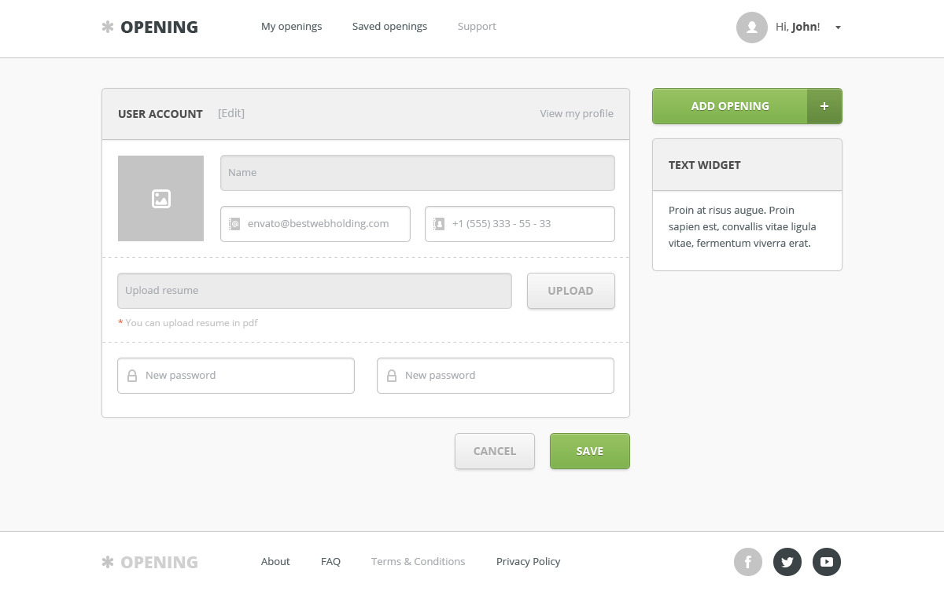Screen dimensions: 944x591
Task: Click the Facebook icon in footer
Action: click(748, 562)
